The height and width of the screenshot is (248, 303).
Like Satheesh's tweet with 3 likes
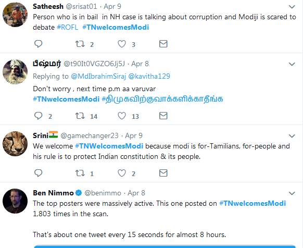[122, 44]
